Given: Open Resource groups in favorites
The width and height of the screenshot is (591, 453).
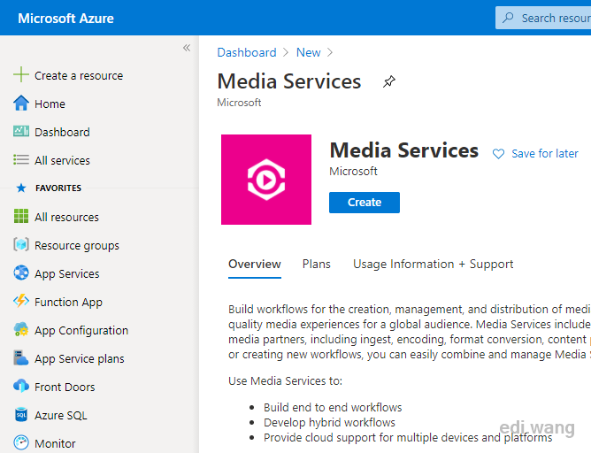Looking at the screenshot, I should click(x=77, y=246).
